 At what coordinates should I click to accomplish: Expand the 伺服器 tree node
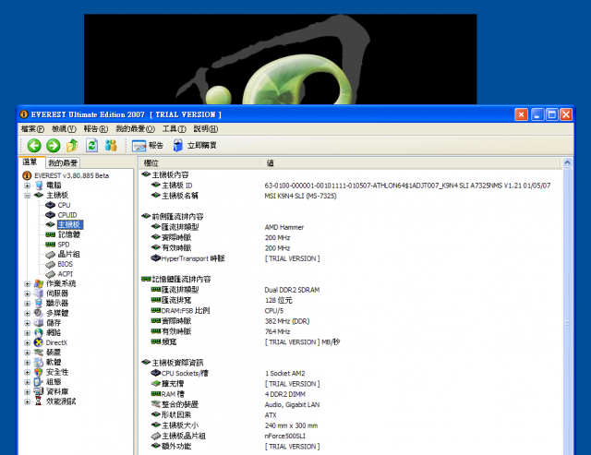[x=27, y=293]
